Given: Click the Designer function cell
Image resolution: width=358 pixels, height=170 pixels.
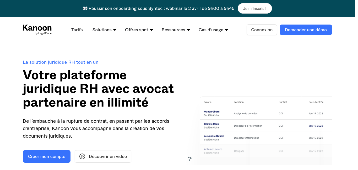Looking at the screenshot, I should click(x=239, y=151).
